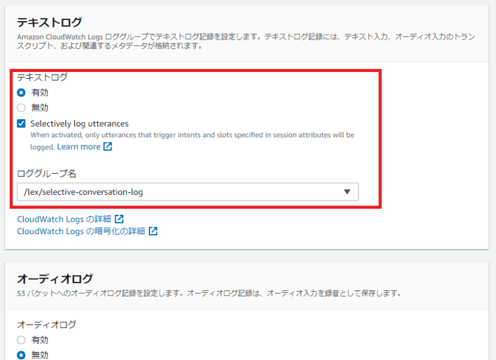Viewport: 496px width, 360px height.
Task: Click inside the /lex/selective-conversation-log input field
Action: [x=155, y=192]
